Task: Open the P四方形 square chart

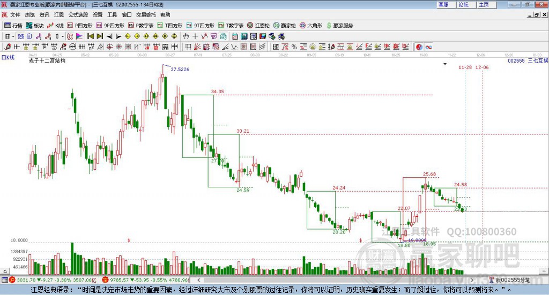Action: tap(80, 26)
